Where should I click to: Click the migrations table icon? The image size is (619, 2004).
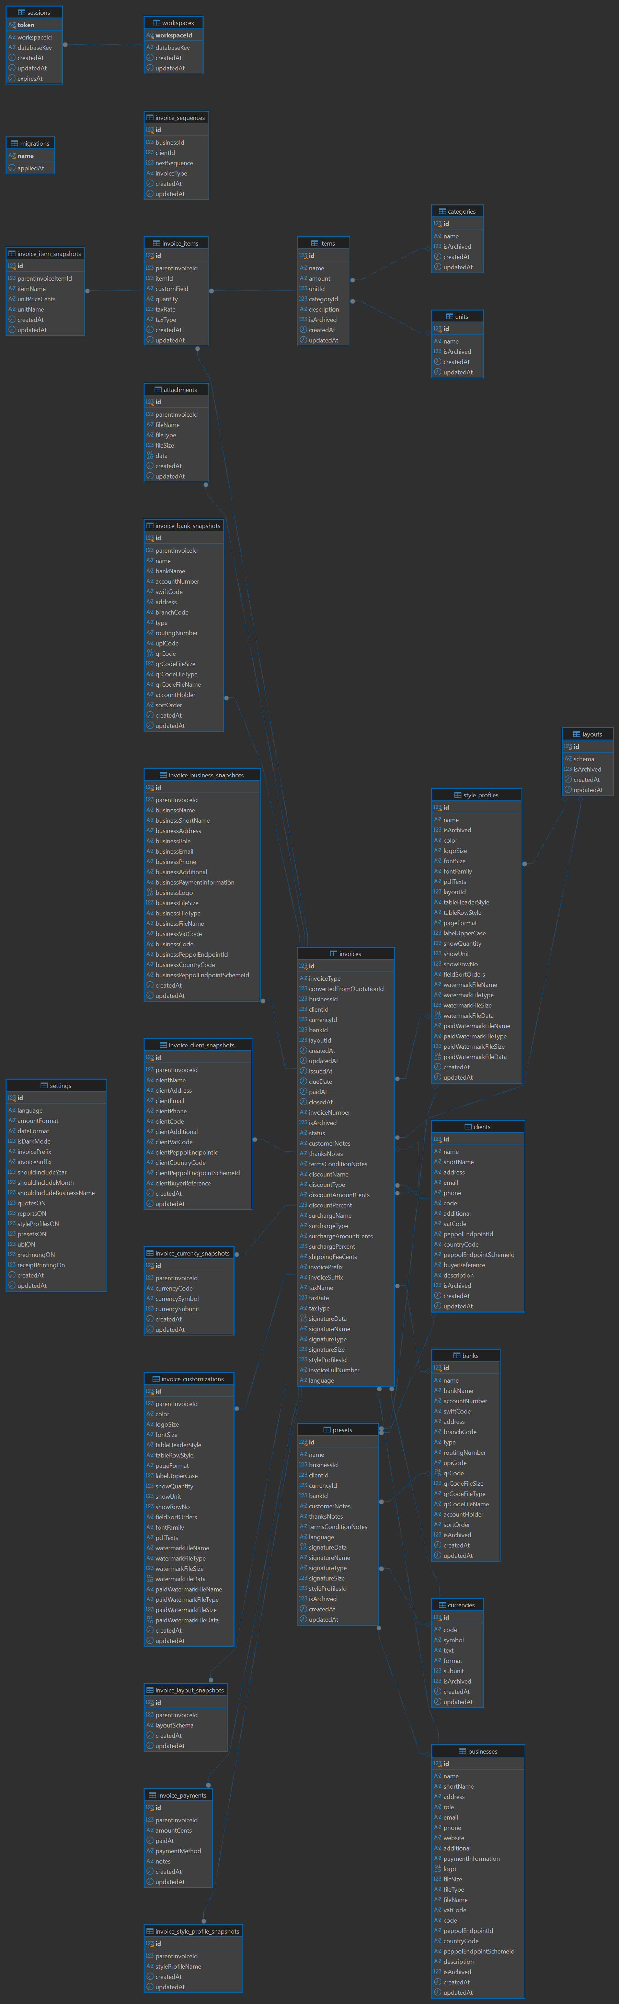pos(14,143)
